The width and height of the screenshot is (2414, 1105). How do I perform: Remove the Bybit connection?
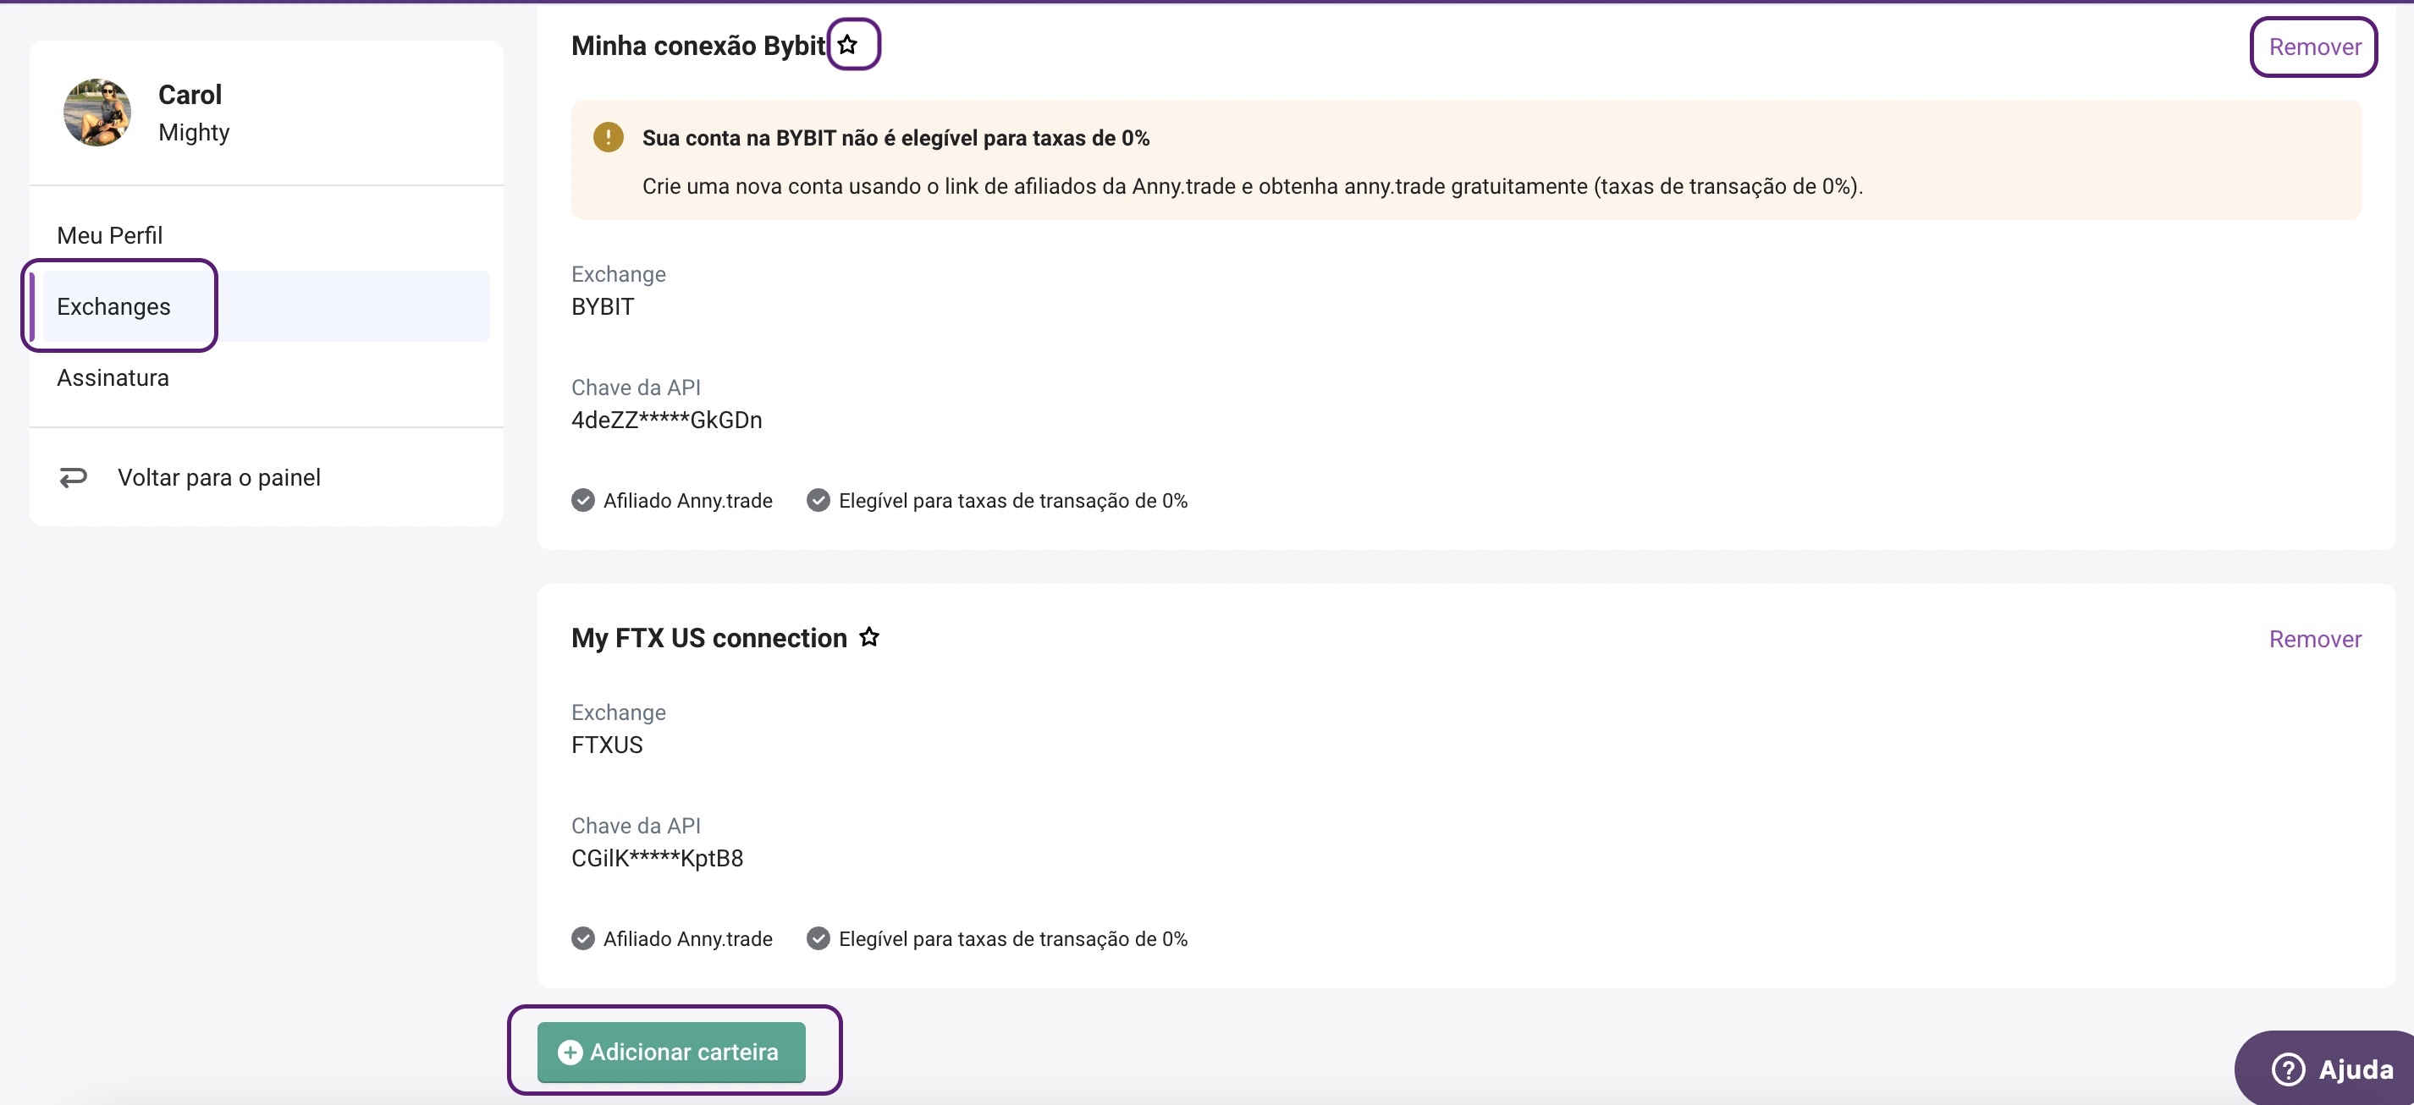(2314, 47)
